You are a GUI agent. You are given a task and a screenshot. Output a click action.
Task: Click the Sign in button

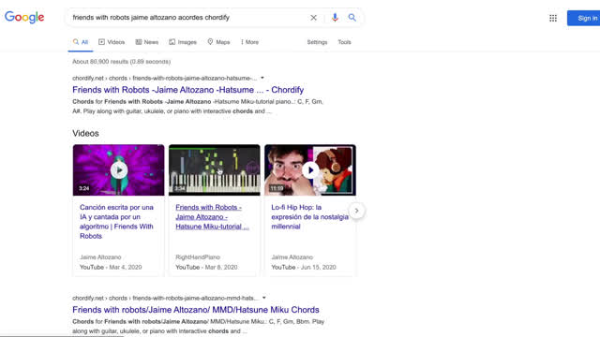click(583, 18)
